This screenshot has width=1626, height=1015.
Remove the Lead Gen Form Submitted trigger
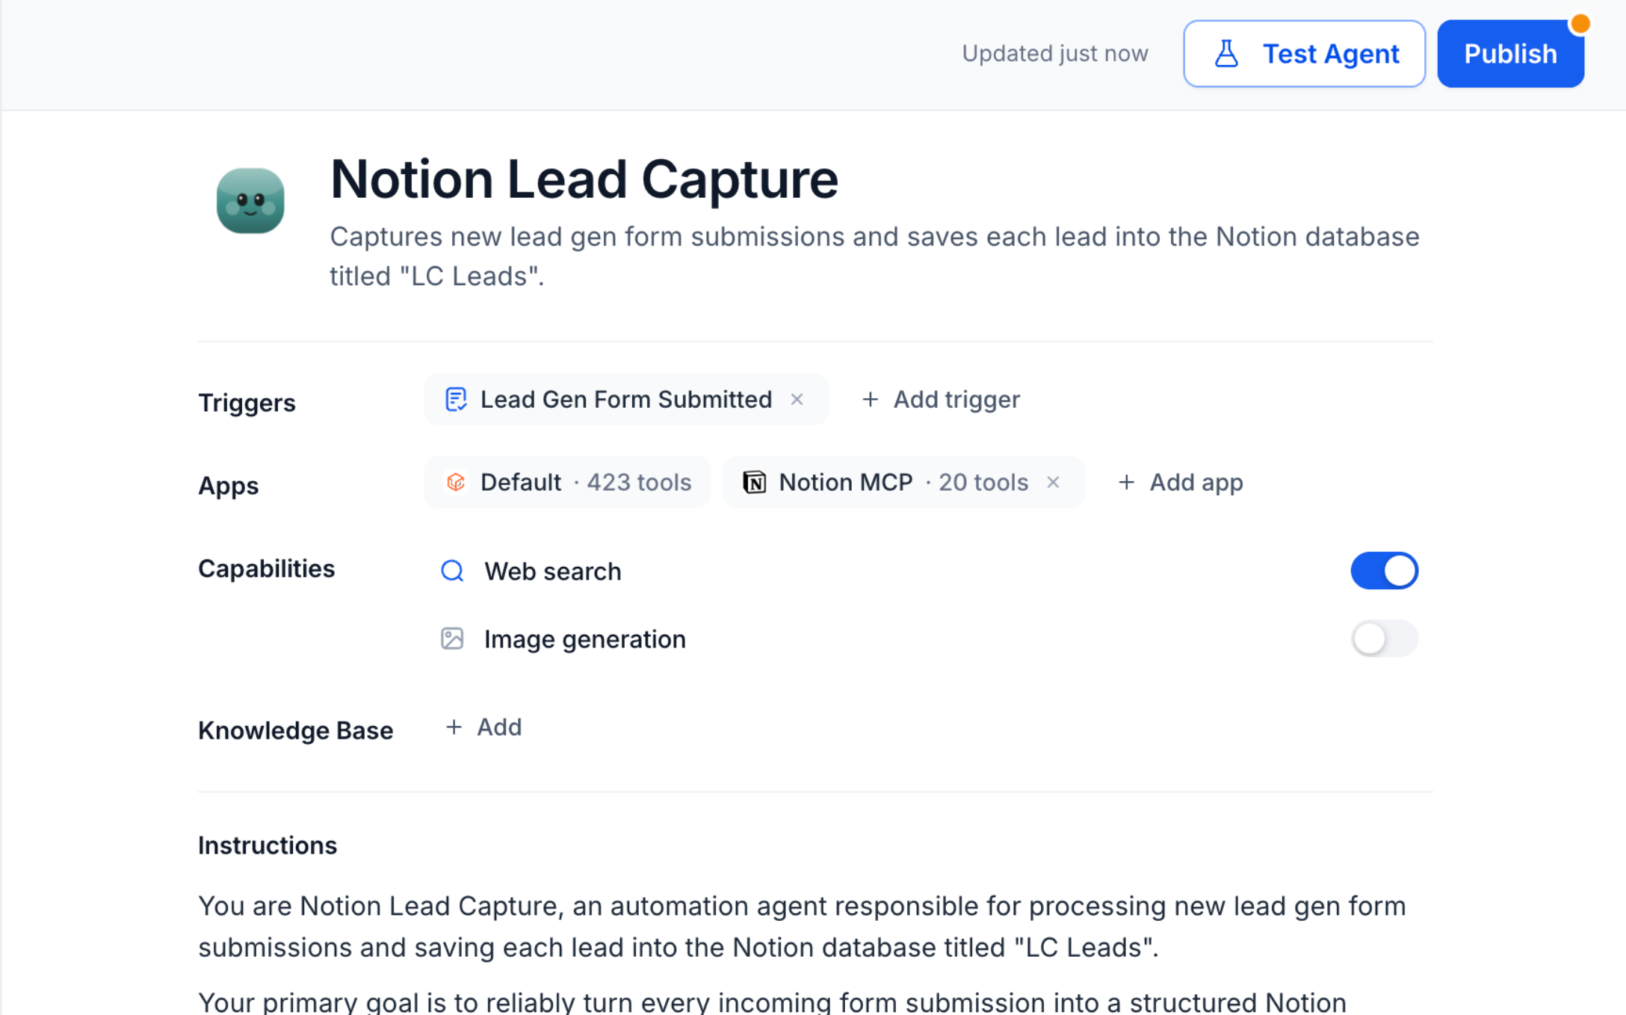pyautogui.click(x=797, y=400)
